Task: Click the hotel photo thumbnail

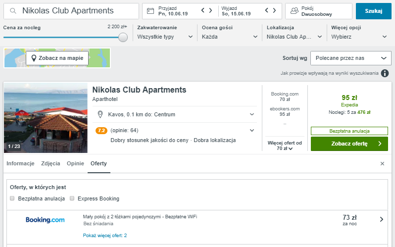Action: 46,118
